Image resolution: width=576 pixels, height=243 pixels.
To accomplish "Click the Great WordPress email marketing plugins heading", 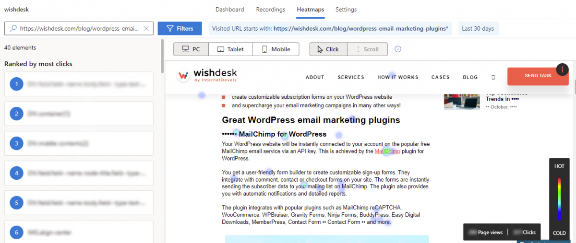I will pos(311,120).
